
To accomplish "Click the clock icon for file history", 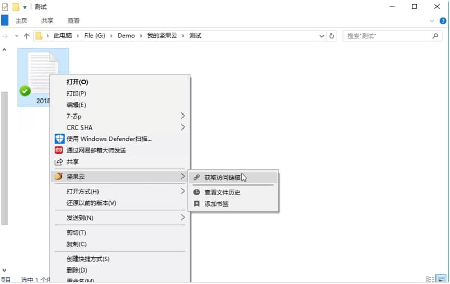I will [x=196, y=192].
